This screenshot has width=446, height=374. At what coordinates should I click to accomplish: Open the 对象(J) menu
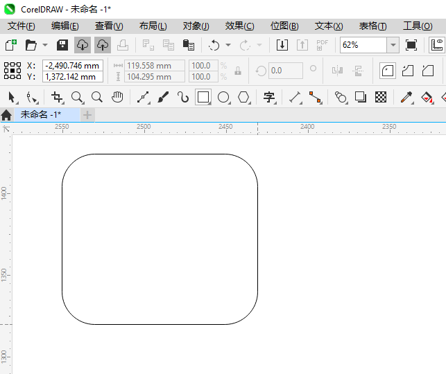pos(196,26)
